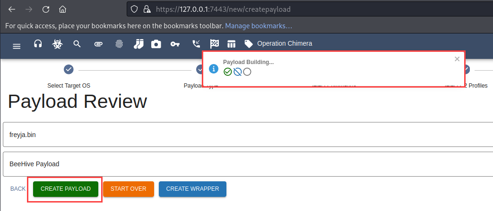Screen dimensions: 493x211
Task: Open active callbacks headphones icon
Action: point(38,44)
